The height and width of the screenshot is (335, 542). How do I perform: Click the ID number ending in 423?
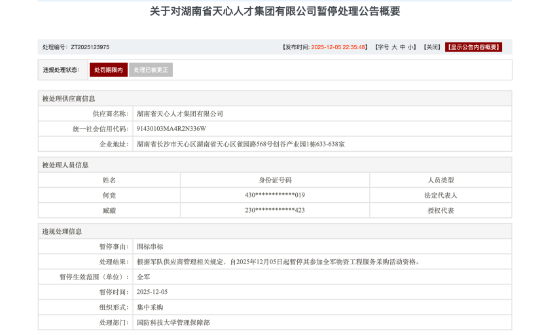pyautogui.click(x=275, y=211)
